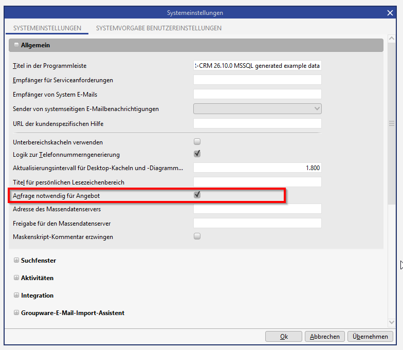Click the Titel für persönlichen Lesezeichenbereich field
This screenshot has width=403, height=350.
[x=257, y=182]
